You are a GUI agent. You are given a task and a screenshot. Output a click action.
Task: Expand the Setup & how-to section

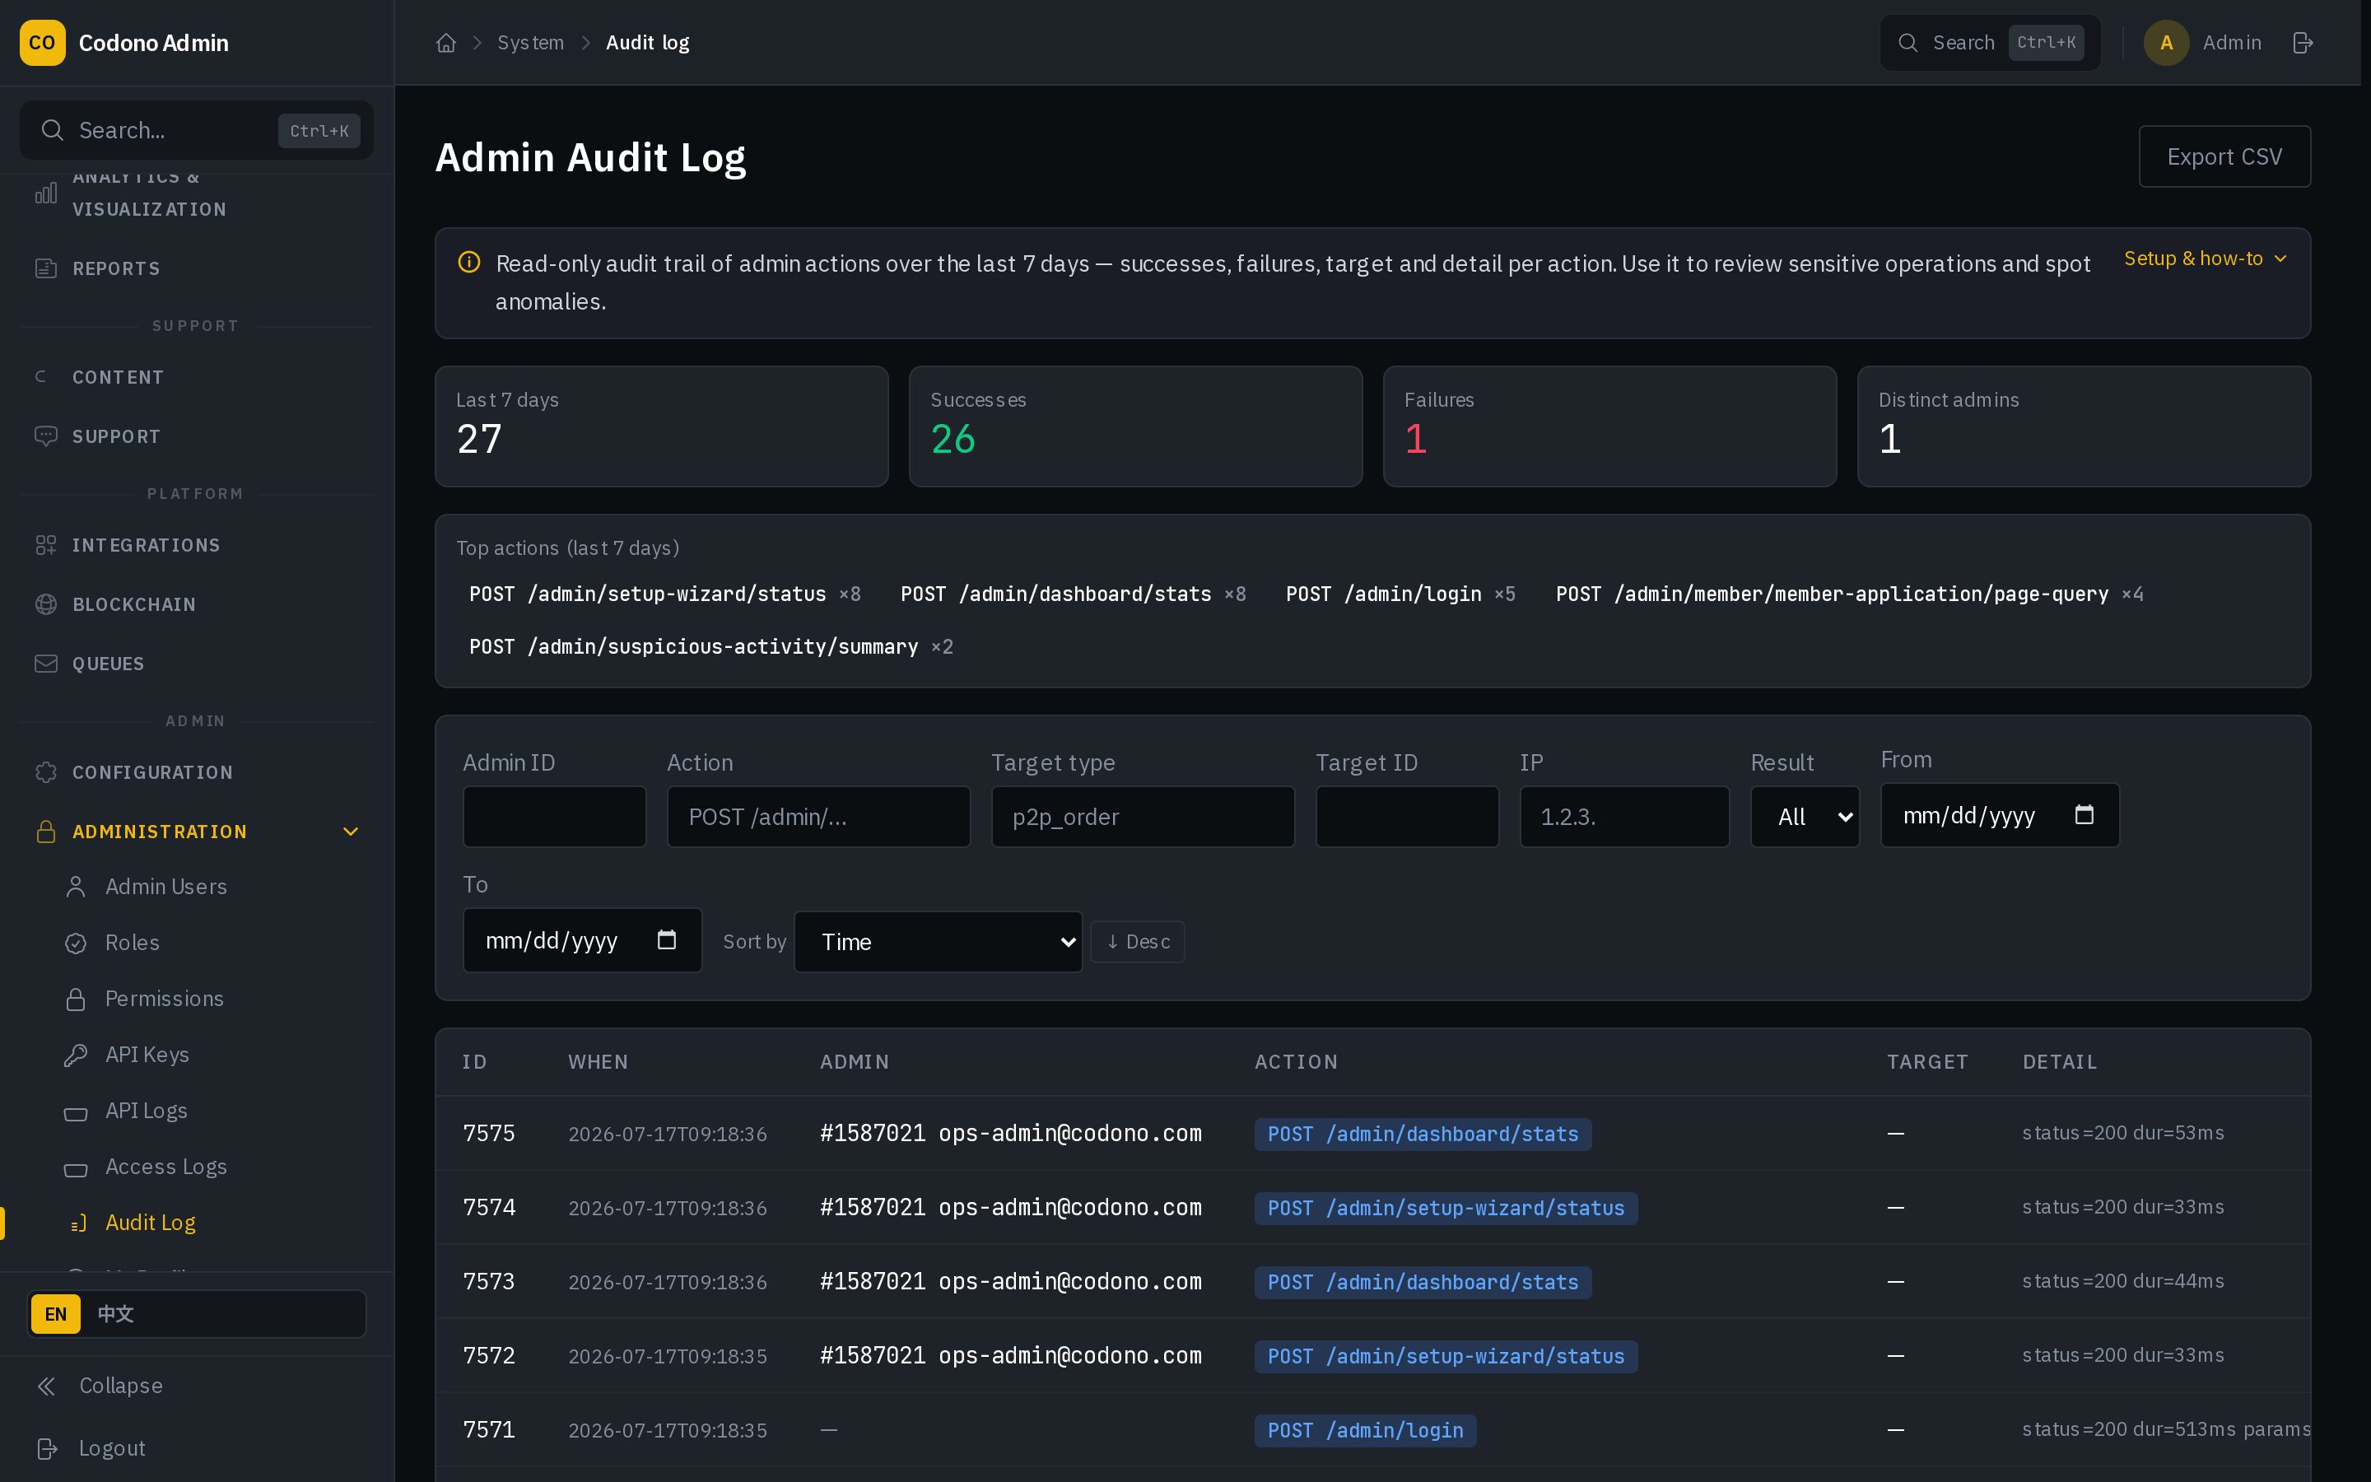tap(2205, 259)
